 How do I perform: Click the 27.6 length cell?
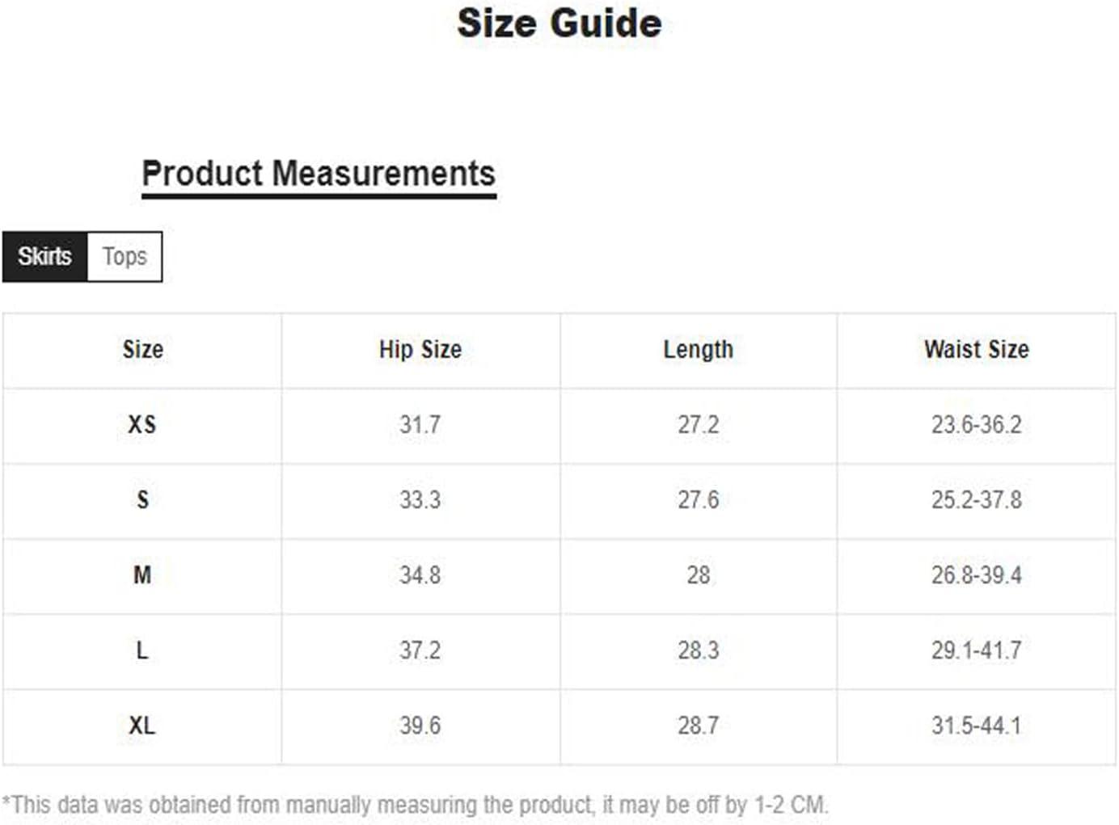click(x=699, y=500)
